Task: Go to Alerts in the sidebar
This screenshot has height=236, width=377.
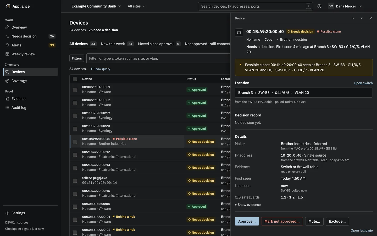Action: tap(30, 45)
